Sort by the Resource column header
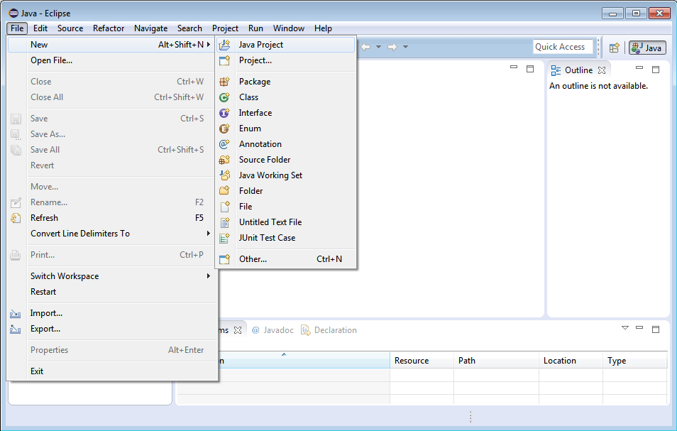The width and height of the screenshot is (677, 431). 422,361
